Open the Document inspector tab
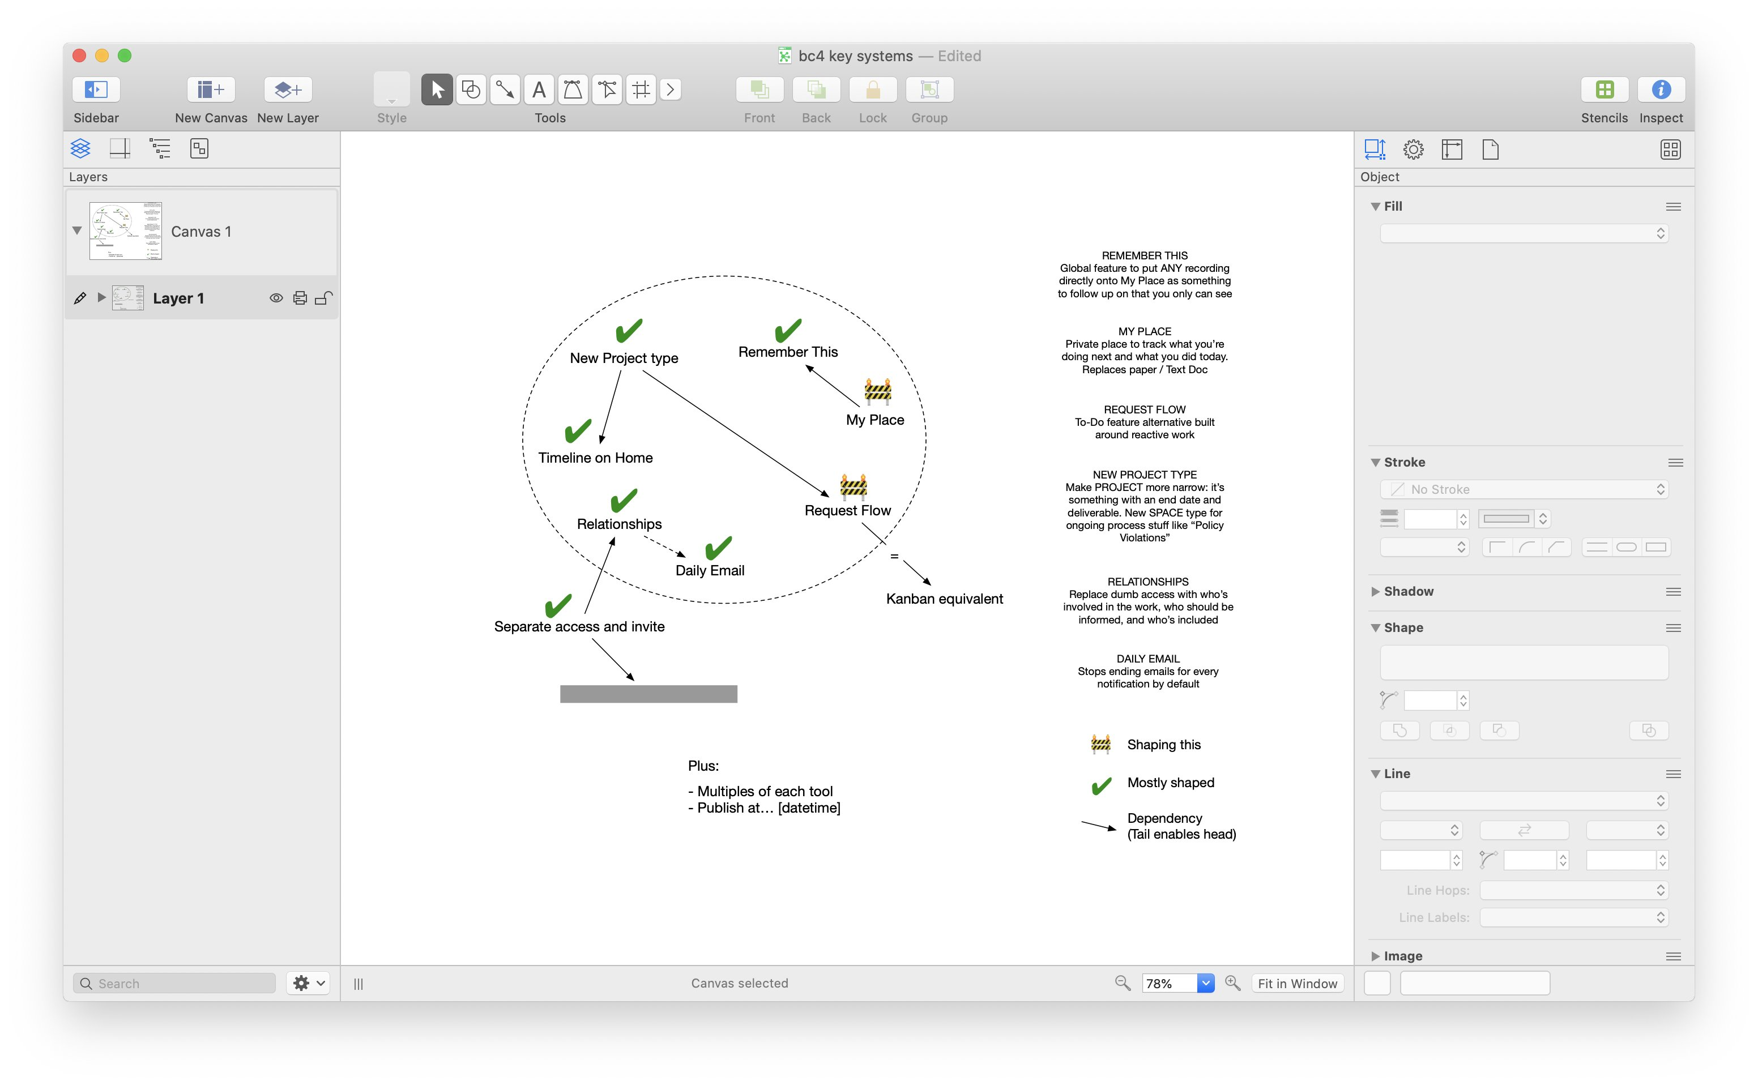 click(x=1490, y=149)
